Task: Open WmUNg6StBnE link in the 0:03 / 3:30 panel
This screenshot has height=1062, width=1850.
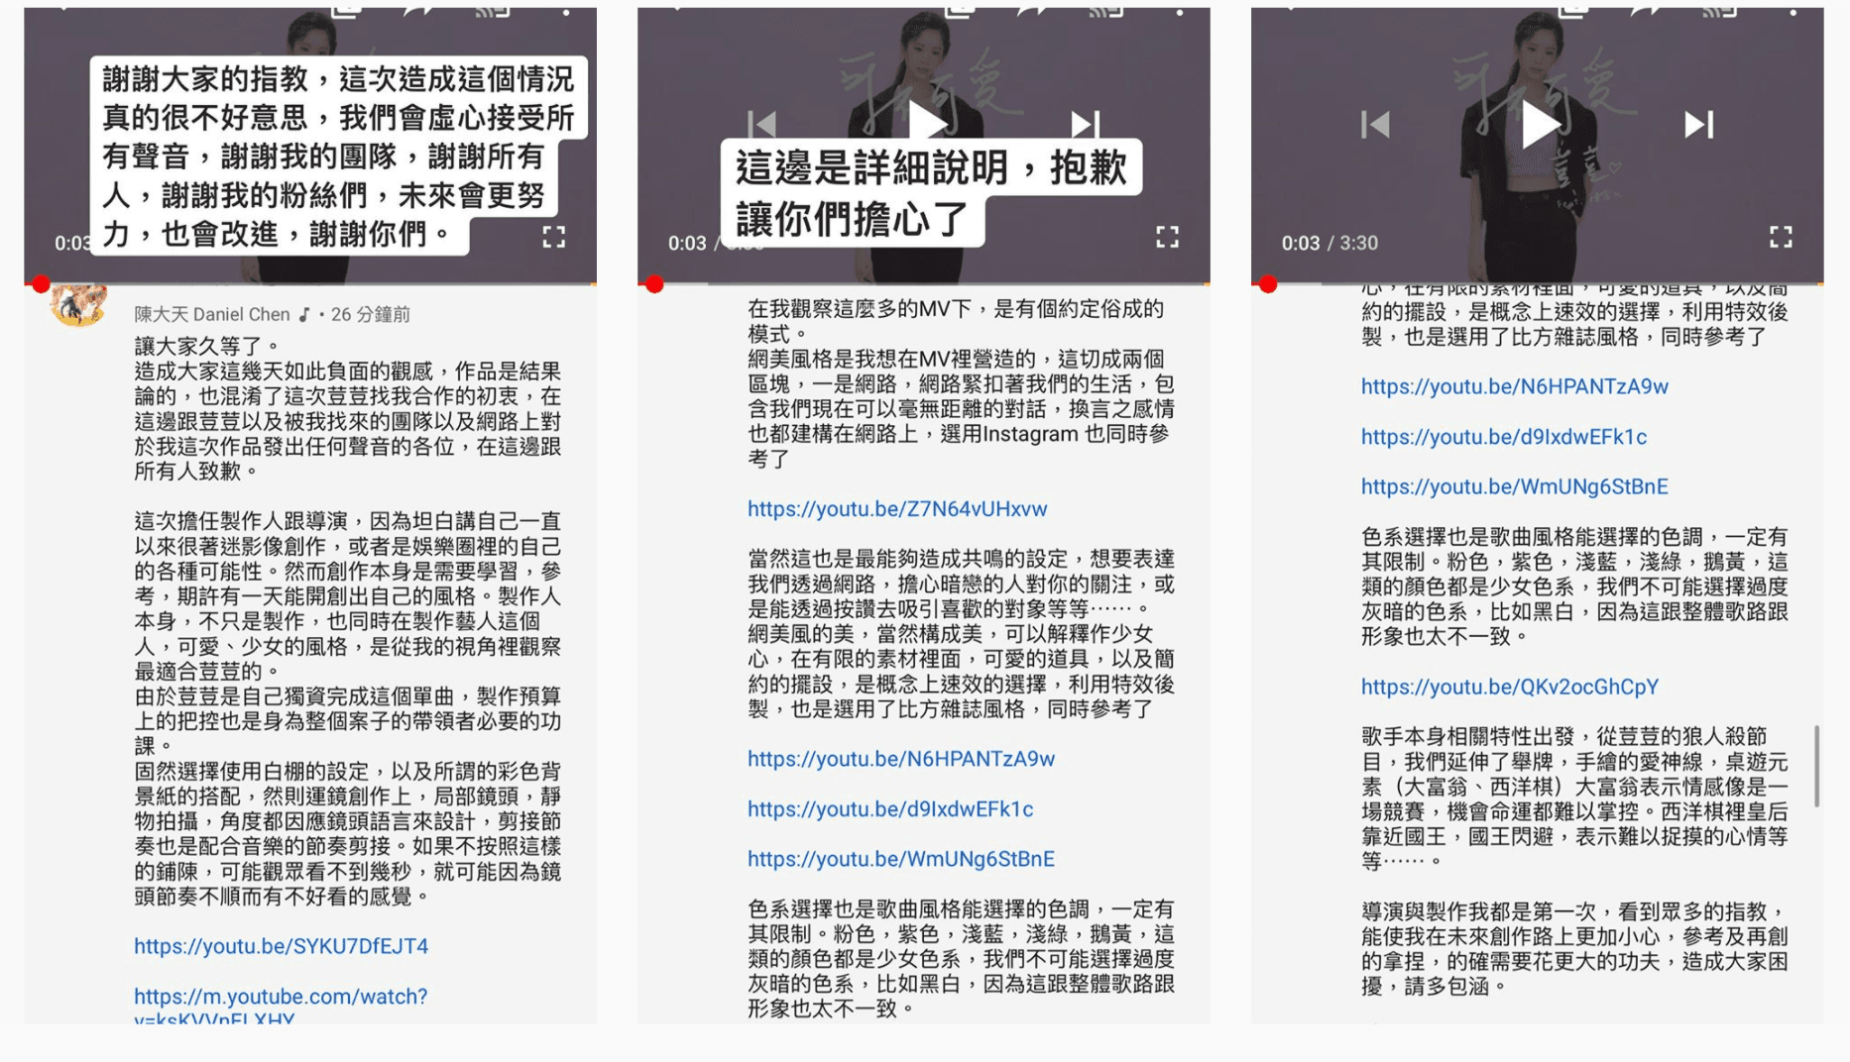Action: click(1515, 486)
